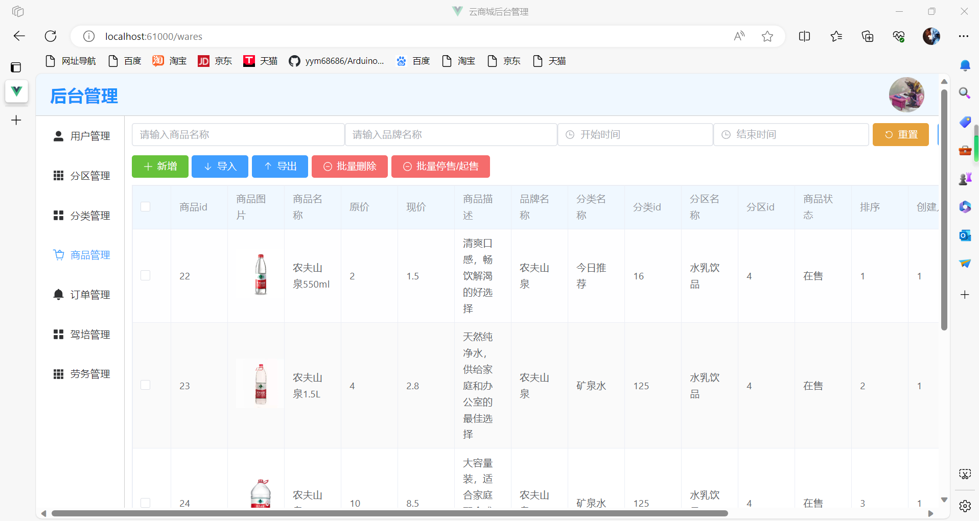Click scroll-right arrow of horizontal scrollbar

pos(931,513)
